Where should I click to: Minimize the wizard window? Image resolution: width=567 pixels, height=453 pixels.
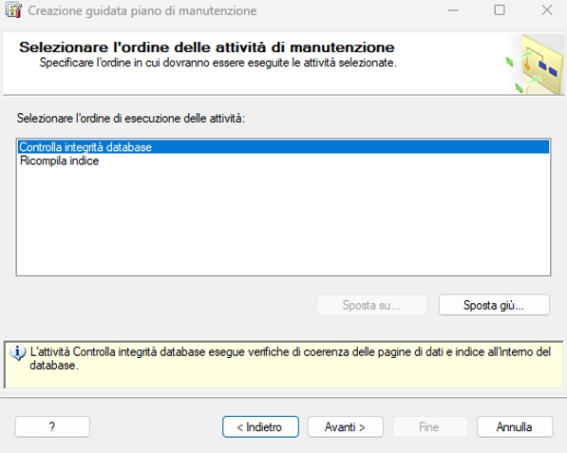[453, 10]
